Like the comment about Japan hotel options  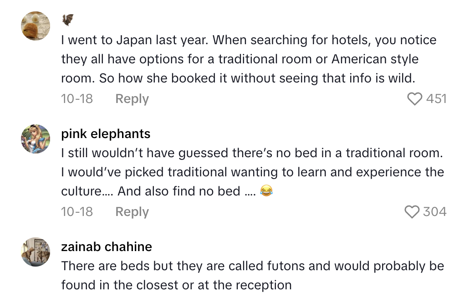coord(415,99)
